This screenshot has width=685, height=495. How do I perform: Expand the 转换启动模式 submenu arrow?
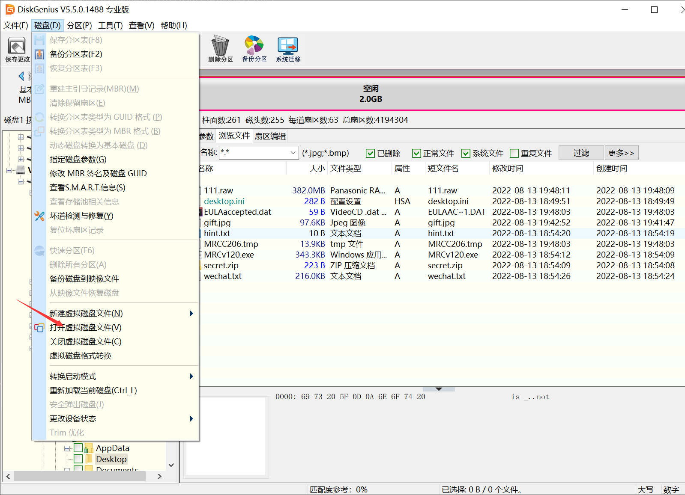pos(191,376)
